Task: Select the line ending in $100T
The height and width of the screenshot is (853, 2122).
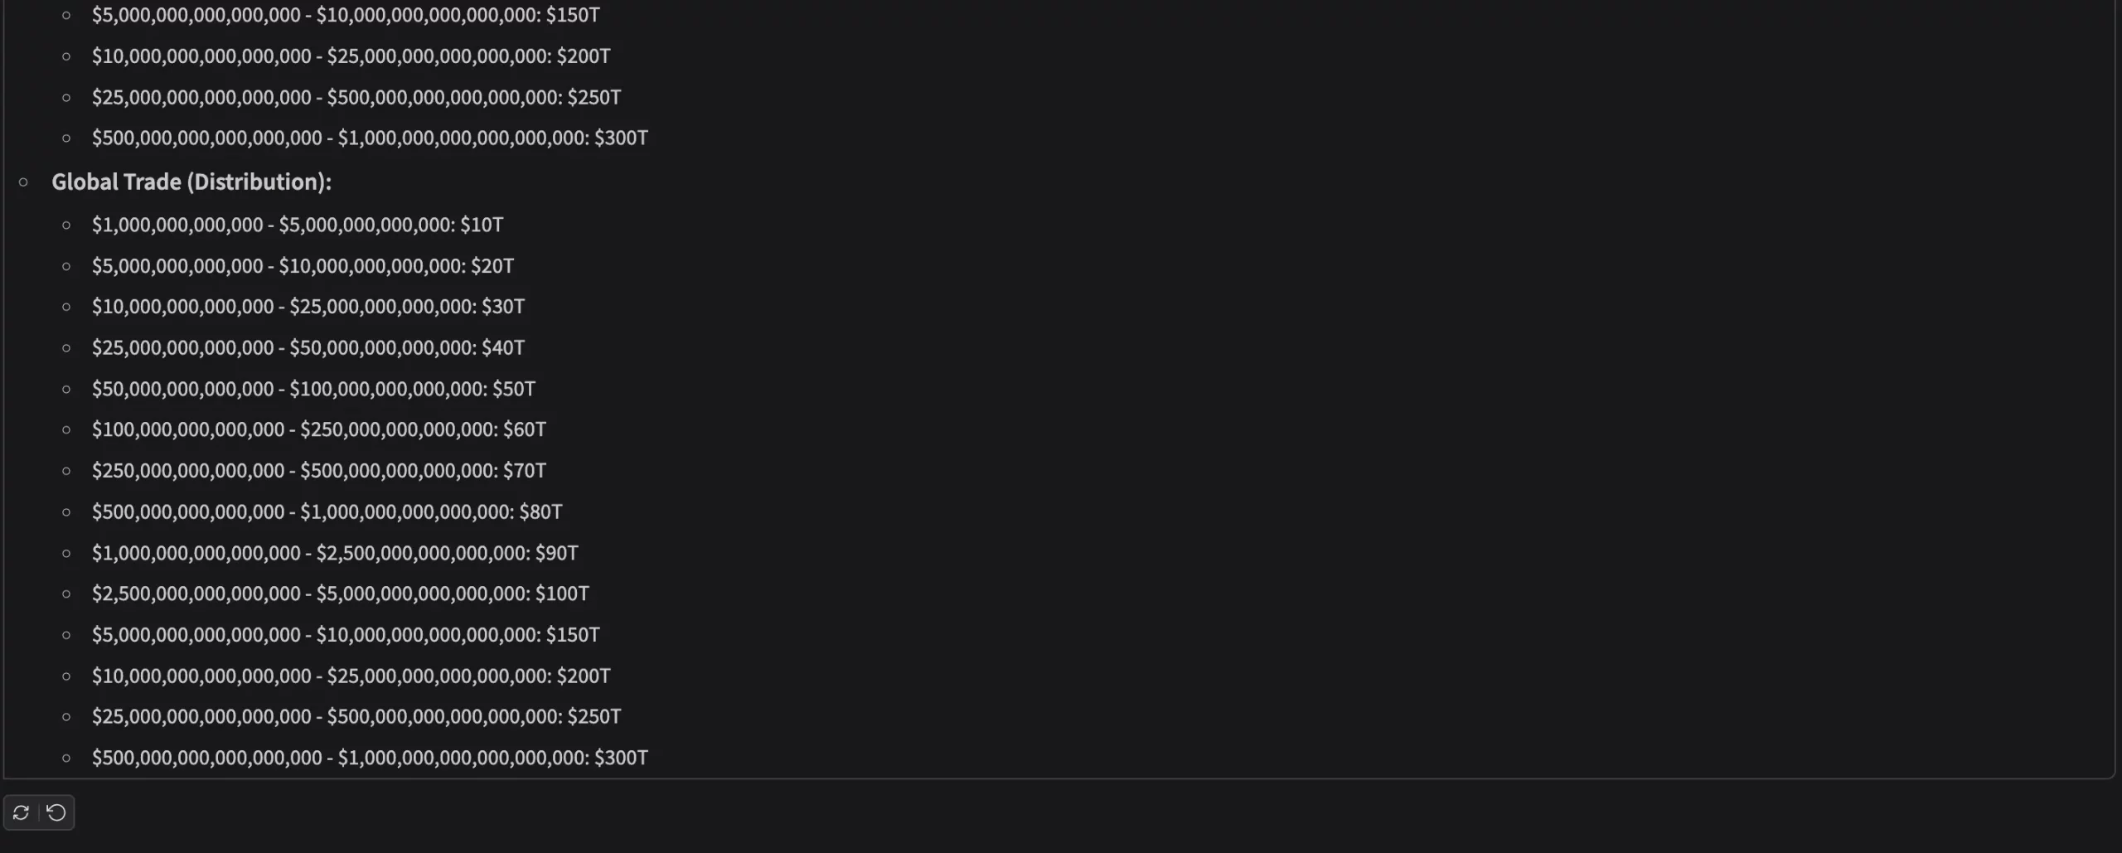Action: [340, 594]
